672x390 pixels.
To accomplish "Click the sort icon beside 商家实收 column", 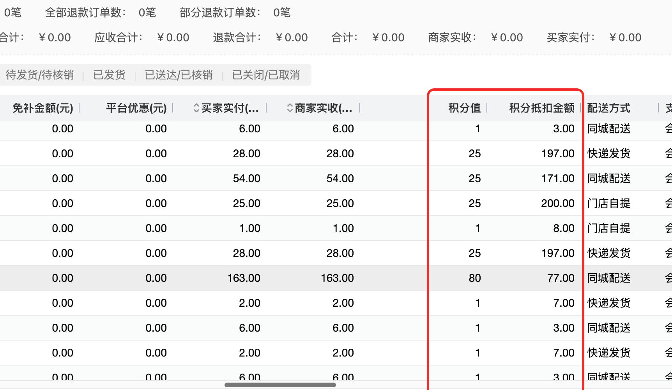I will pyautogui.click(x=290, y=108).
